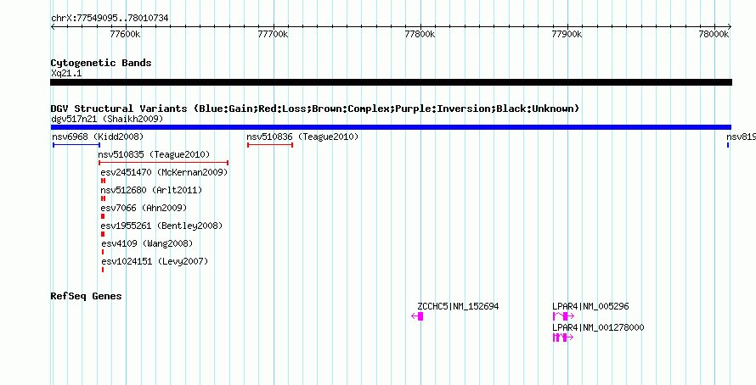Click the Cytogenetic Bands track title
The image size is (756, 385).
101,63
